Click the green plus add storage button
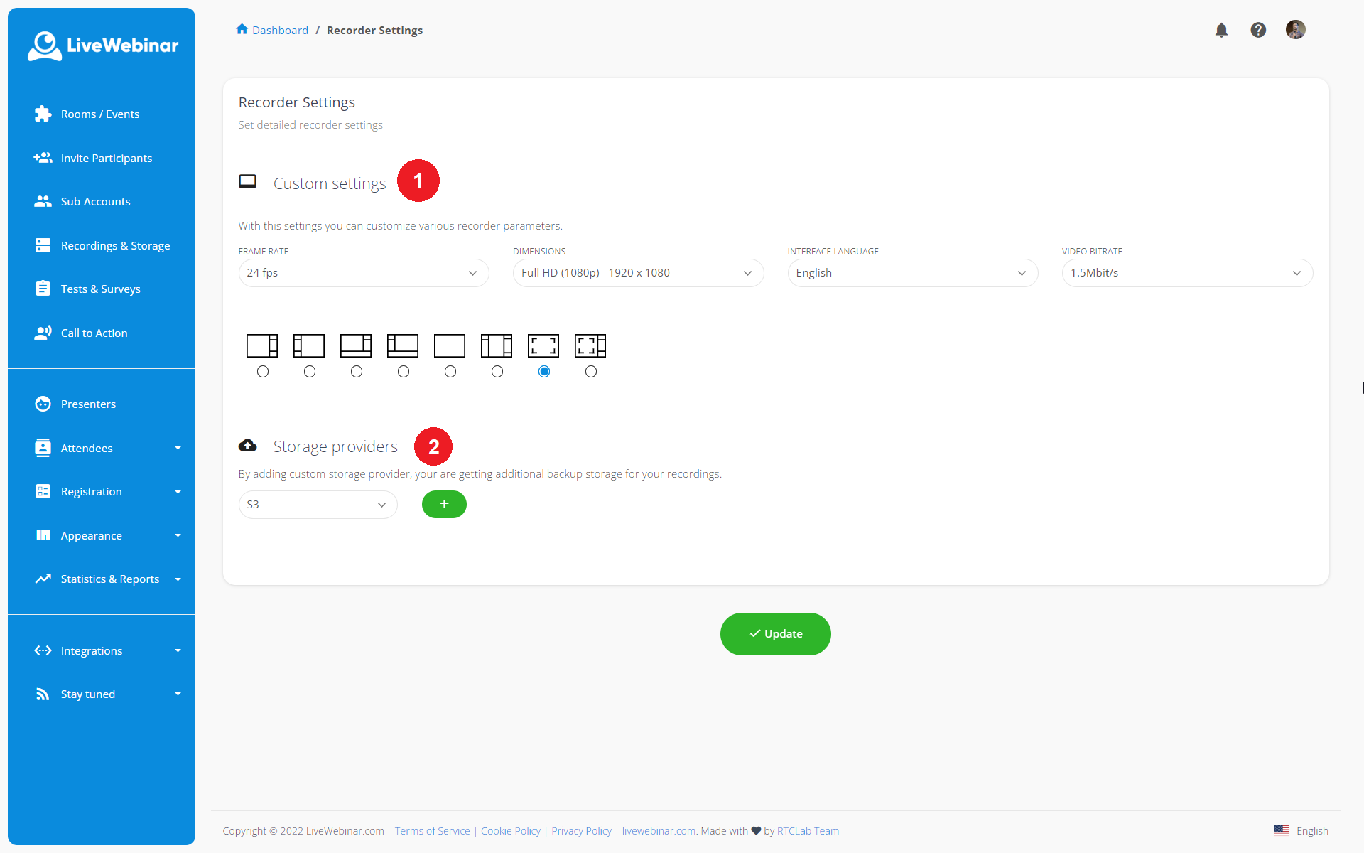 click(x=444, y=504)
